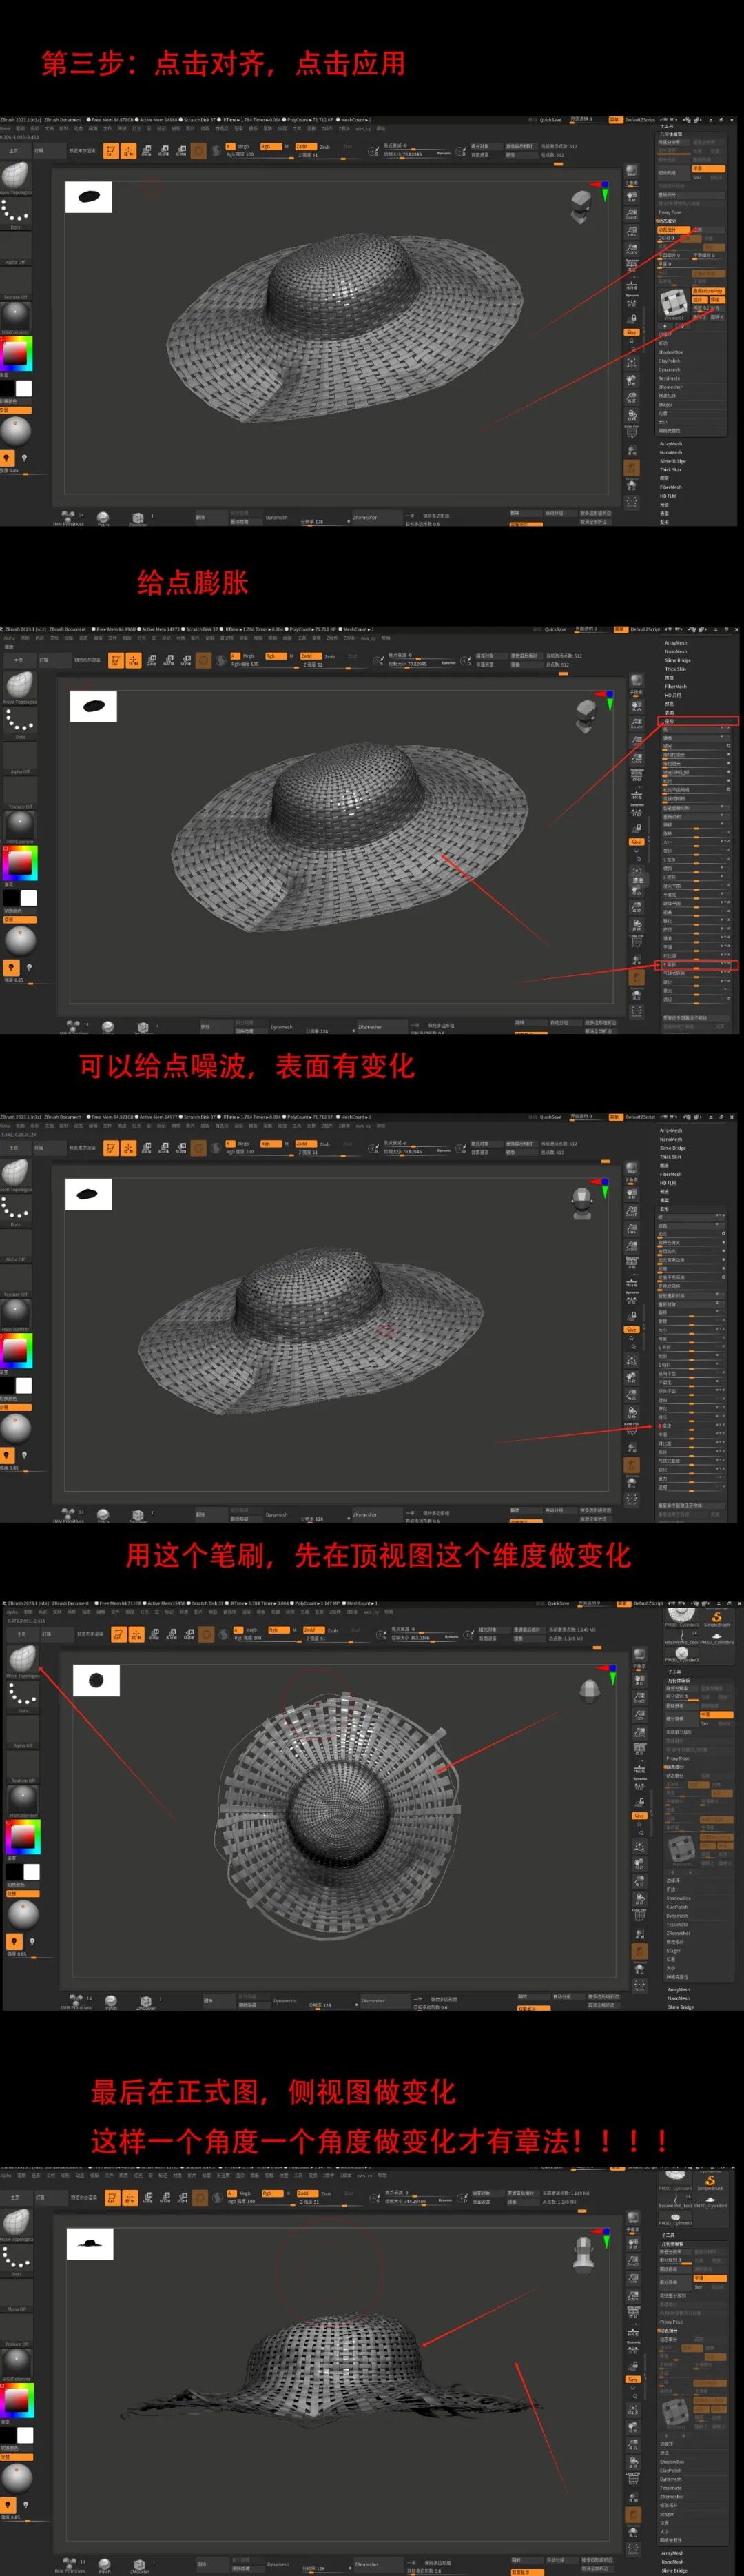This screenshot has height=2576, width=744.
Task: Adjust S膨胀 slider in 膨胀 screenshot
Action: point(696,964)
